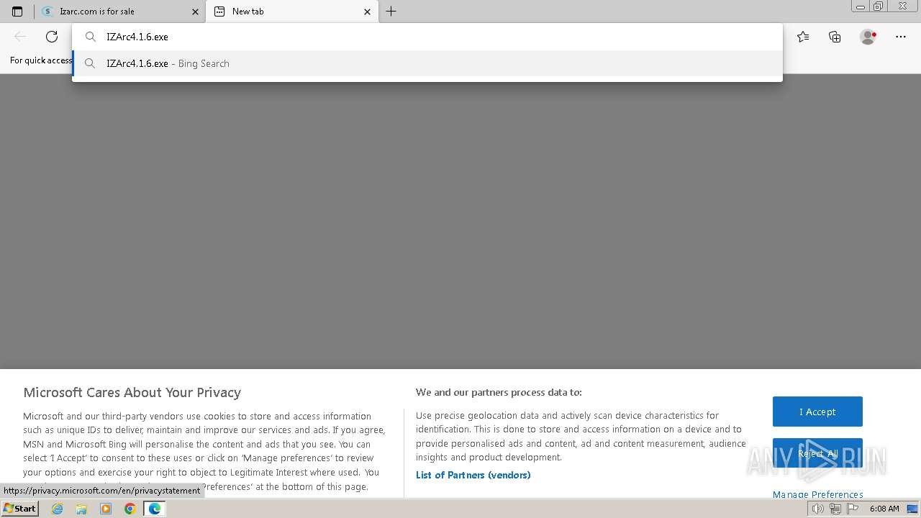Open the Collections icon

click(x=835, y=37)
